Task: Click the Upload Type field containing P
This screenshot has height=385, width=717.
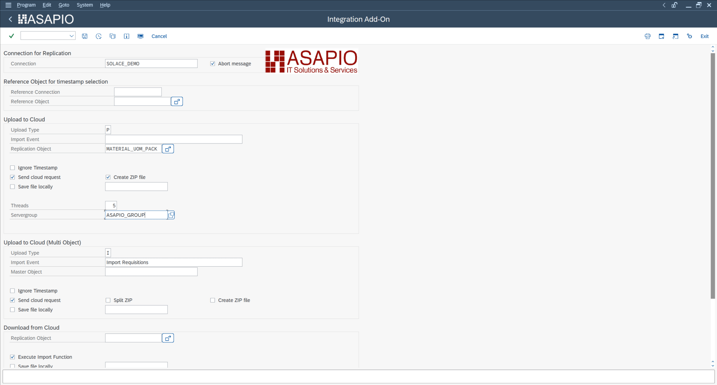Action: (x=108, y=130)
